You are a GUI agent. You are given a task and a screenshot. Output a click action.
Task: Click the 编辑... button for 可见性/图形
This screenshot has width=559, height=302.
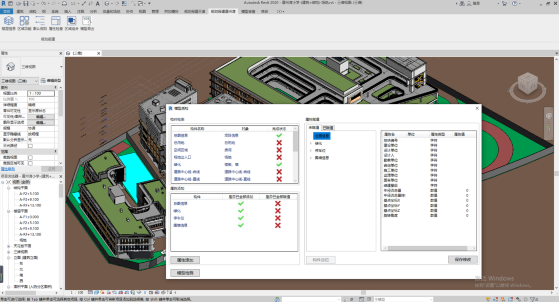click(x=41, y=117)
